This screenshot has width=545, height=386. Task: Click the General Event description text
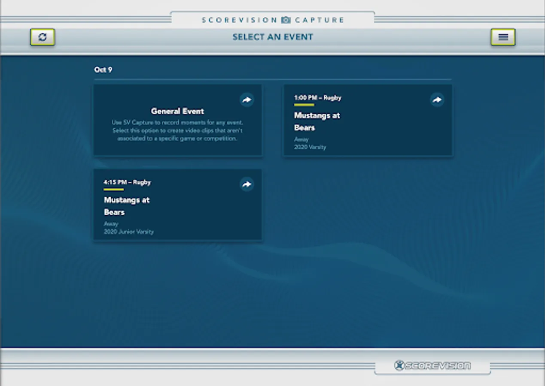click(x=177, y=130)
